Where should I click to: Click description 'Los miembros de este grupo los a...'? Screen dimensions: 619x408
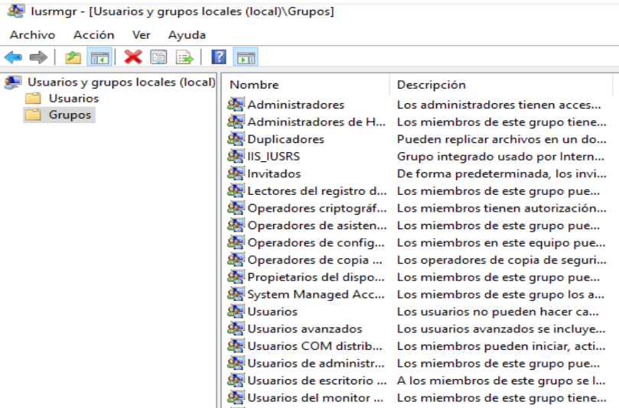pyautogui.click(x=500, y=294)
